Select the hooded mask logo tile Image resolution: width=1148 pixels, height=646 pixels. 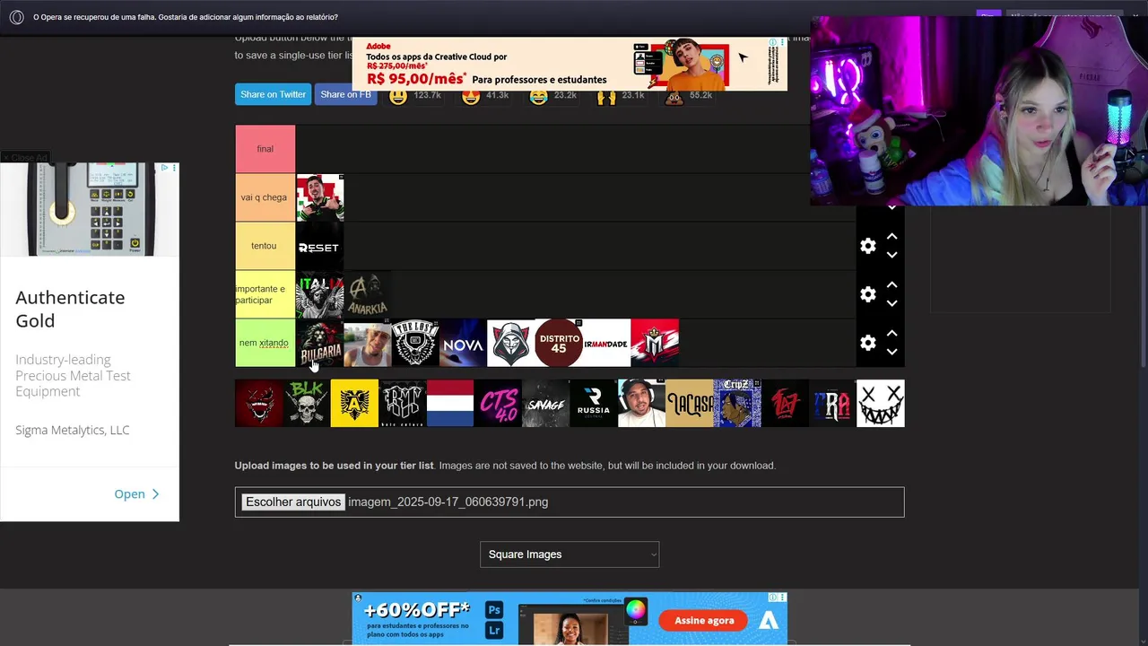[x=511, y=343]
